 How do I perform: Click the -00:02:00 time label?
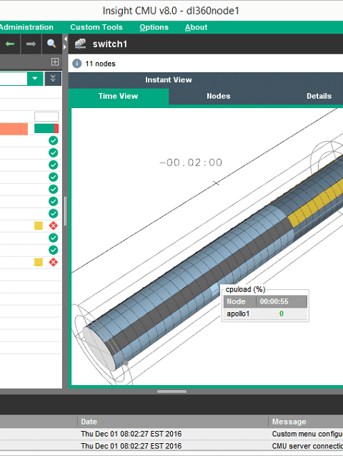point(191,162)
